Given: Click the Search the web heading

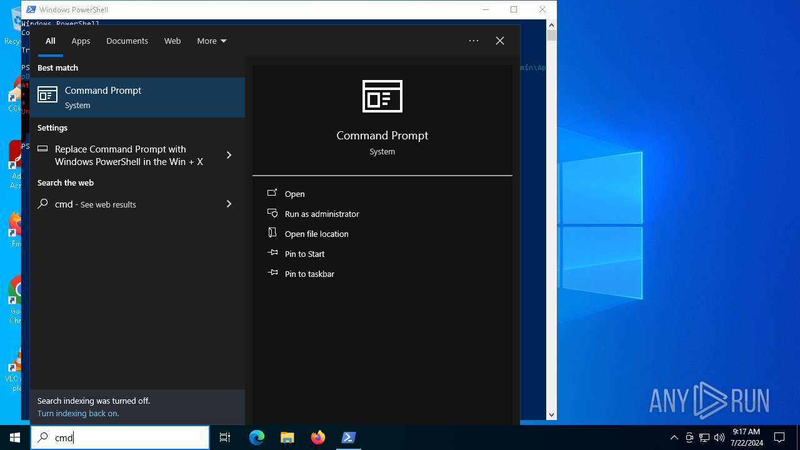Looking at the screenshot, I should point(66,182).
